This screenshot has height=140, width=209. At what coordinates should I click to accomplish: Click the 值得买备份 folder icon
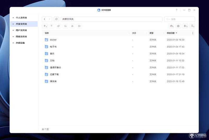click(x=47, y=67)
